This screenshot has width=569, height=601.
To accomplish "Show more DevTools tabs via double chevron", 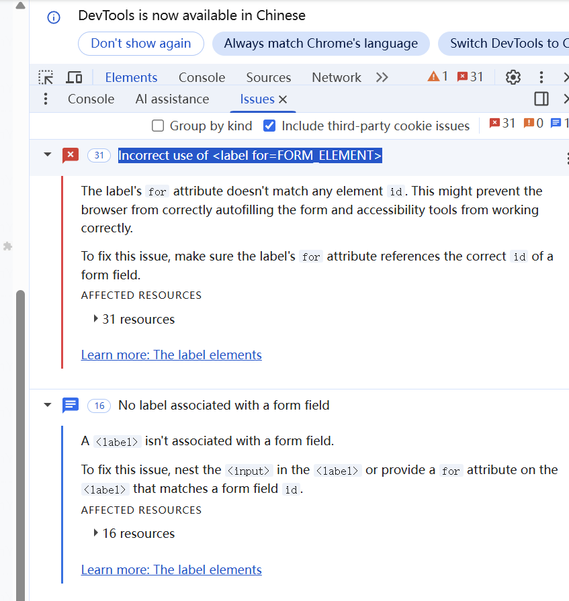I will [382, 77].
